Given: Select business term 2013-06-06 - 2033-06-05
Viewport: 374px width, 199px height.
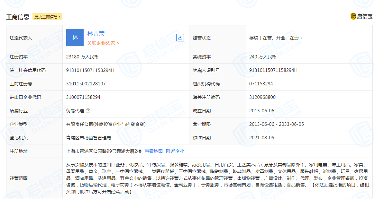Looking at the screenshot, I should (277, 124).
